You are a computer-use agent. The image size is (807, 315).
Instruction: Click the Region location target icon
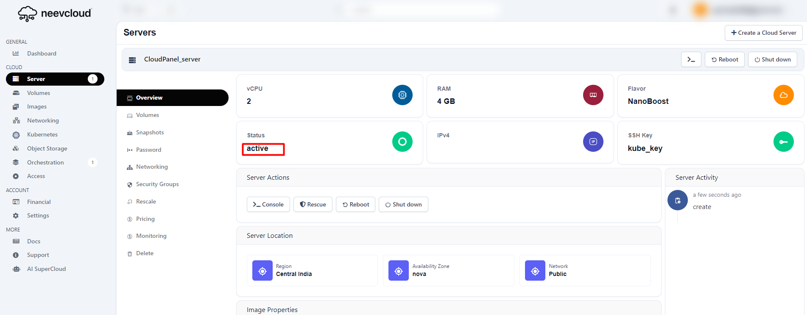click(262, 270)
